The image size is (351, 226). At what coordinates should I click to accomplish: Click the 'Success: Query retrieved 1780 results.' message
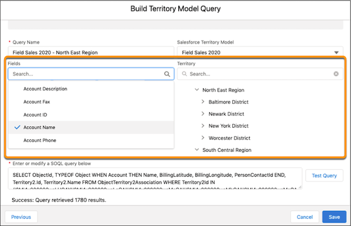coord(59,200)
